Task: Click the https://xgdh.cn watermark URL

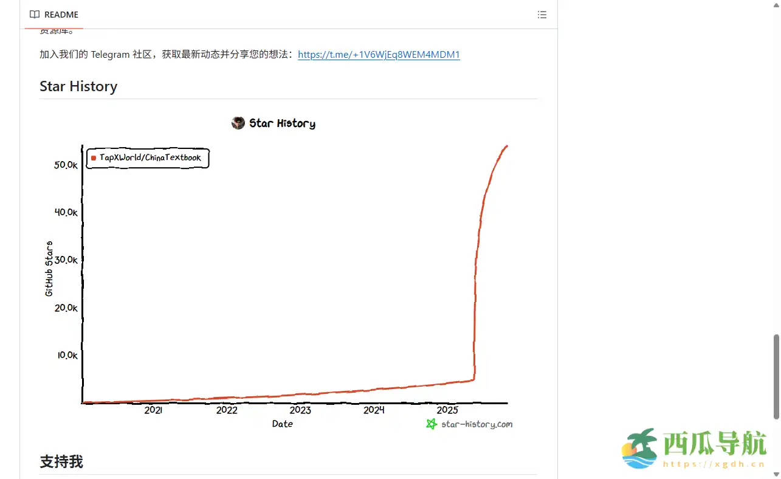Action: [x=714, y=464]
